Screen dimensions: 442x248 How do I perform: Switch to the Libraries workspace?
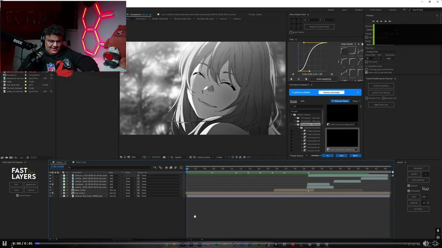coord(393,10)
